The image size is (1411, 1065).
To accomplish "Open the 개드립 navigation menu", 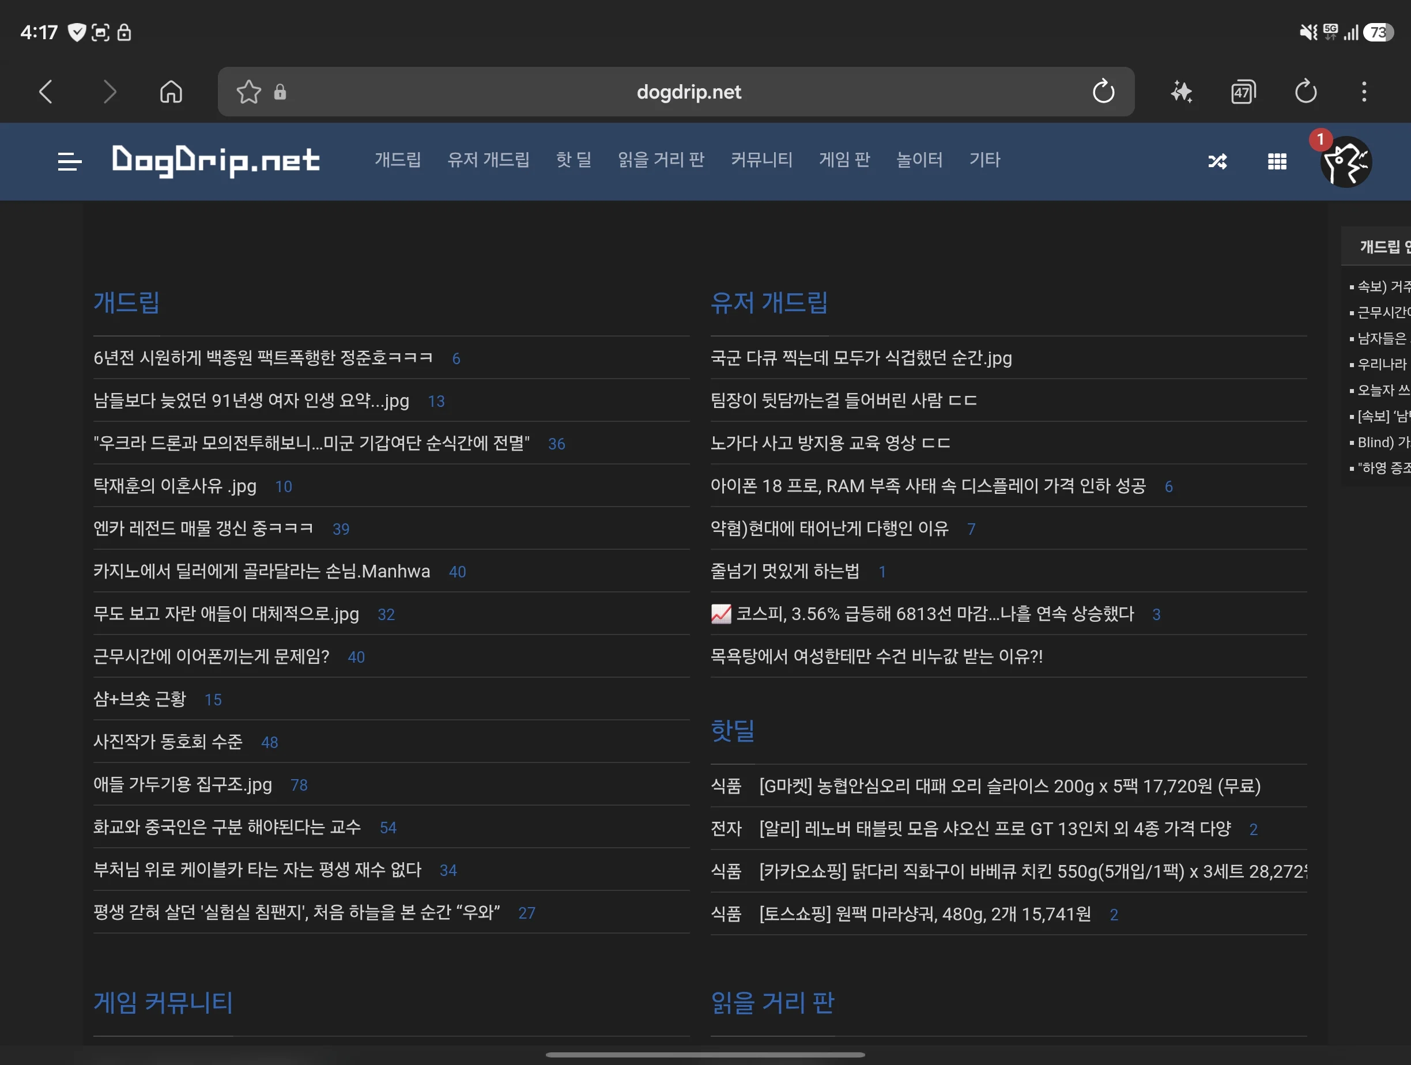I will coord(398,160).
